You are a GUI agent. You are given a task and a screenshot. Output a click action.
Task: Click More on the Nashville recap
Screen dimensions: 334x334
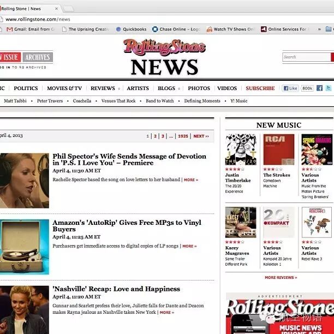pos(167,312)
